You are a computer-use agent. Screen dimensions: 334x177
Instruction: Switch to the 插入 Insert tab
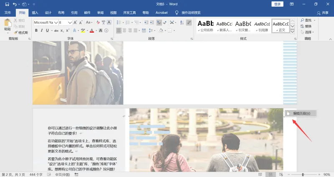point(35,13)
